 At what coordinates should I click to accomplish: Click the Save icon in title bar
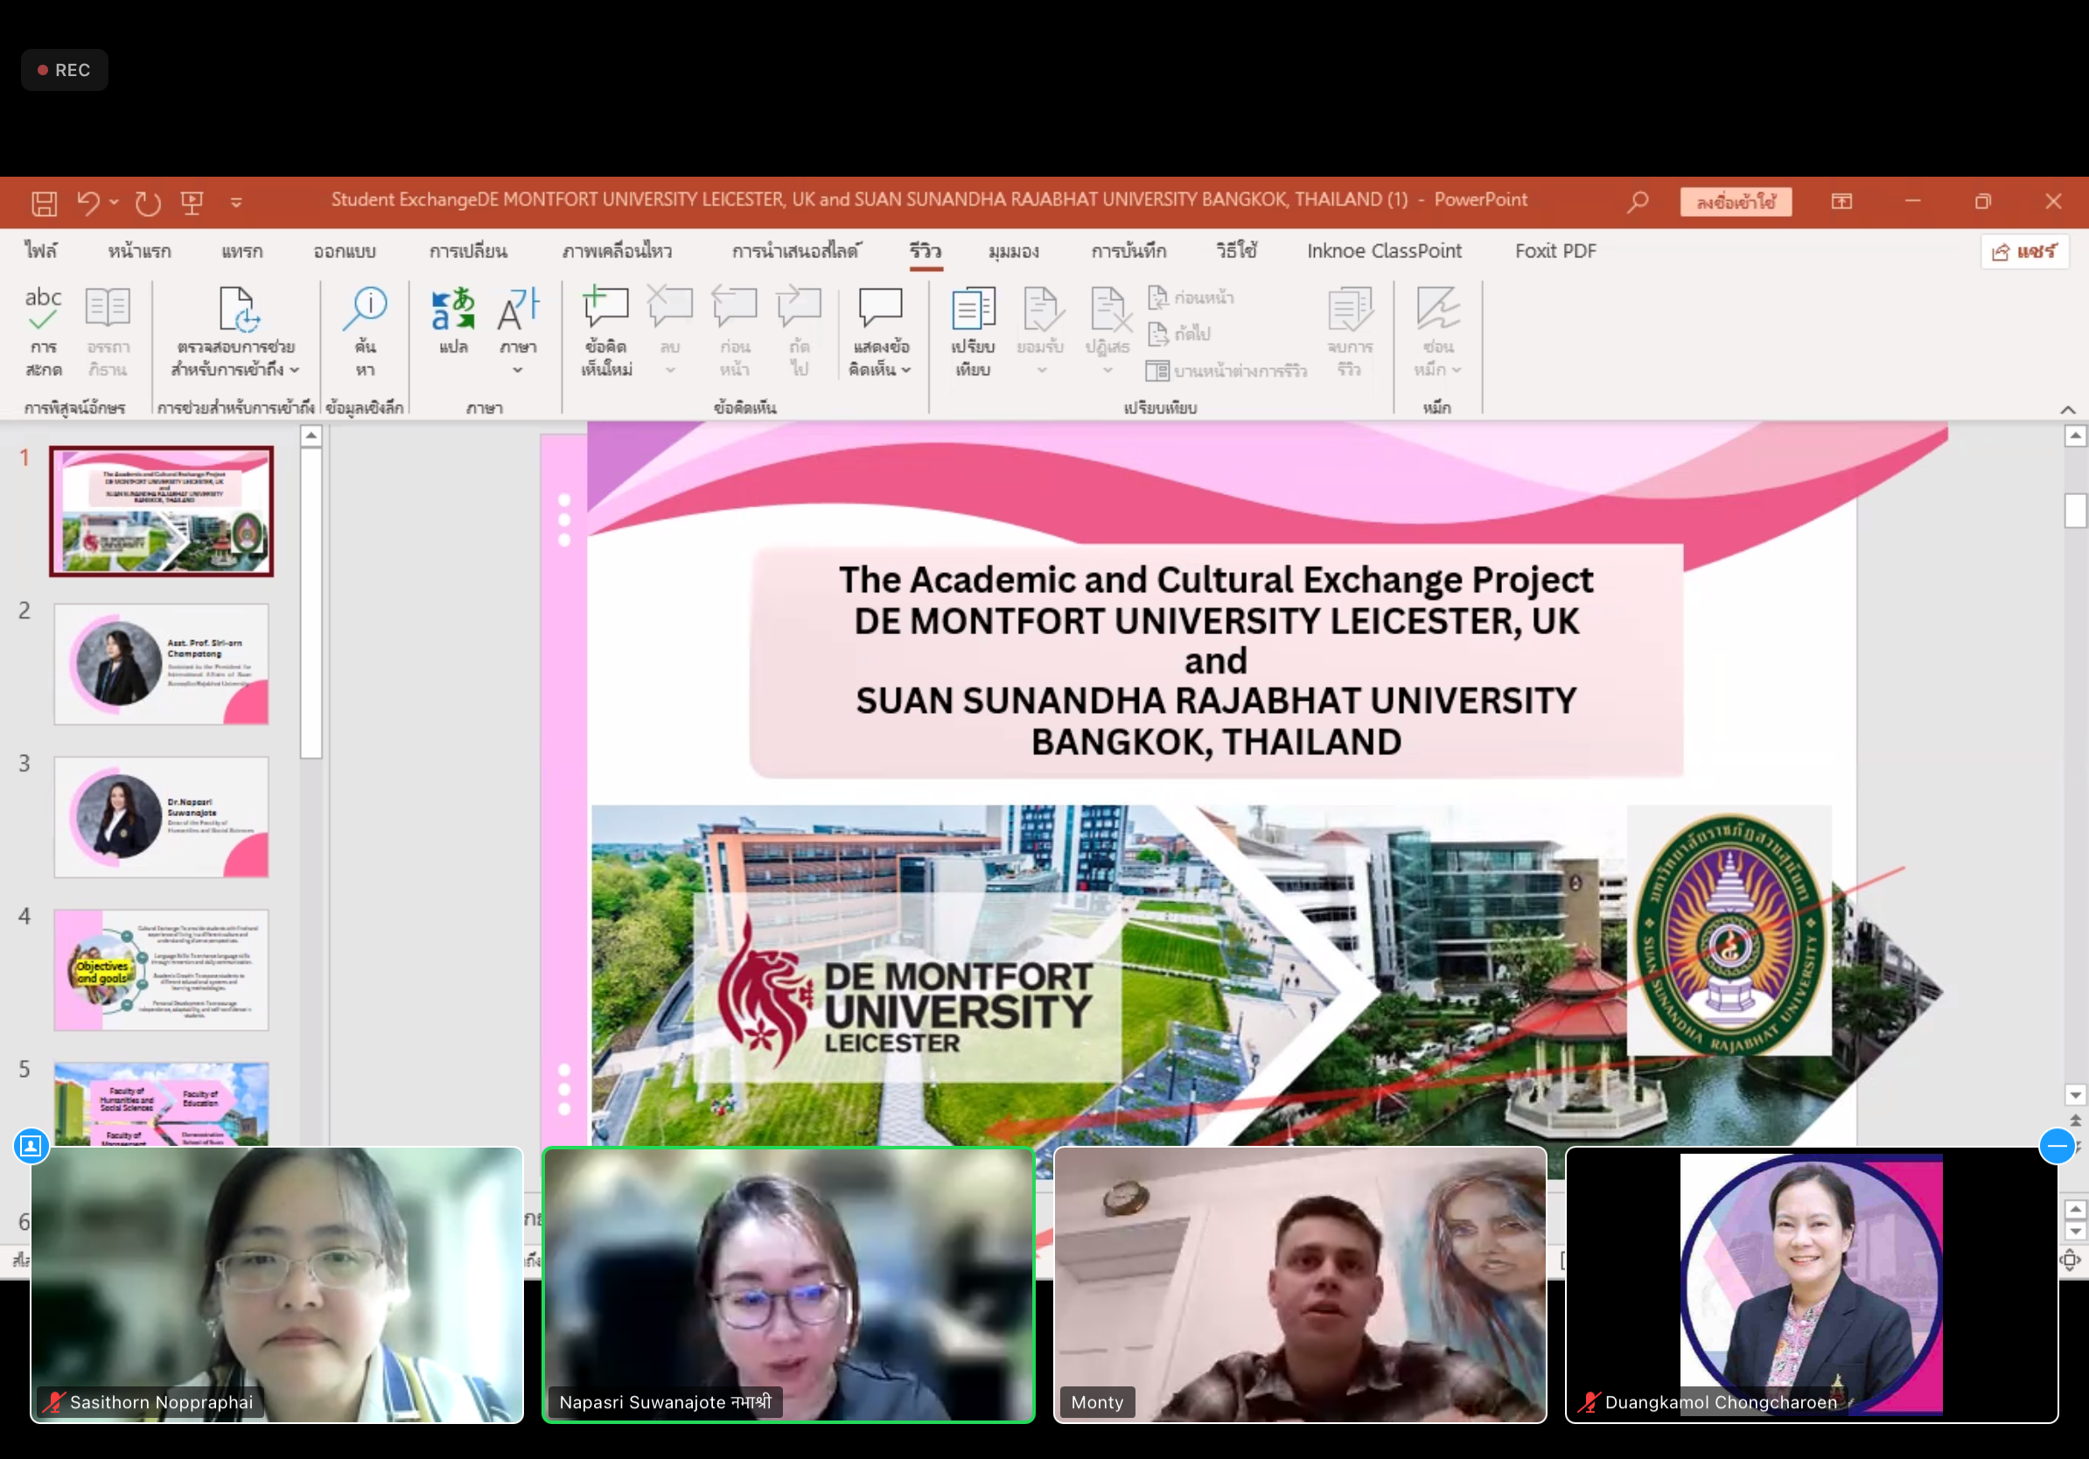(x=44, y=202)
